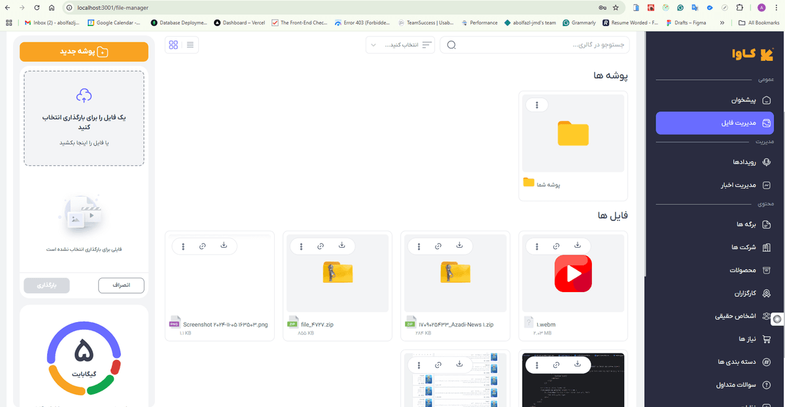Copy link of Azadi-News 1.zip
Screen dimensions: 785x407
438,246
